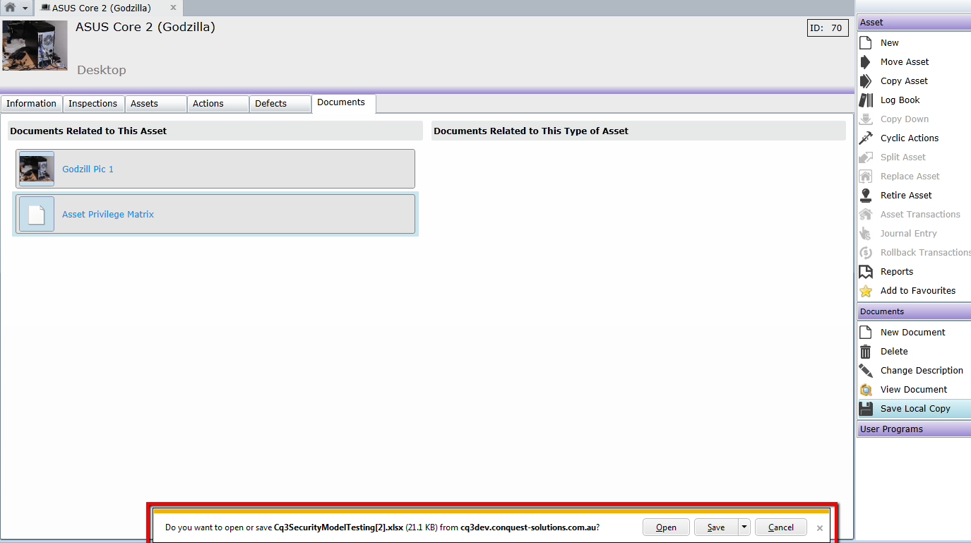Viewport: 971px width, 543px height.
Task: Click the New asset page icon
Action: 865,42
